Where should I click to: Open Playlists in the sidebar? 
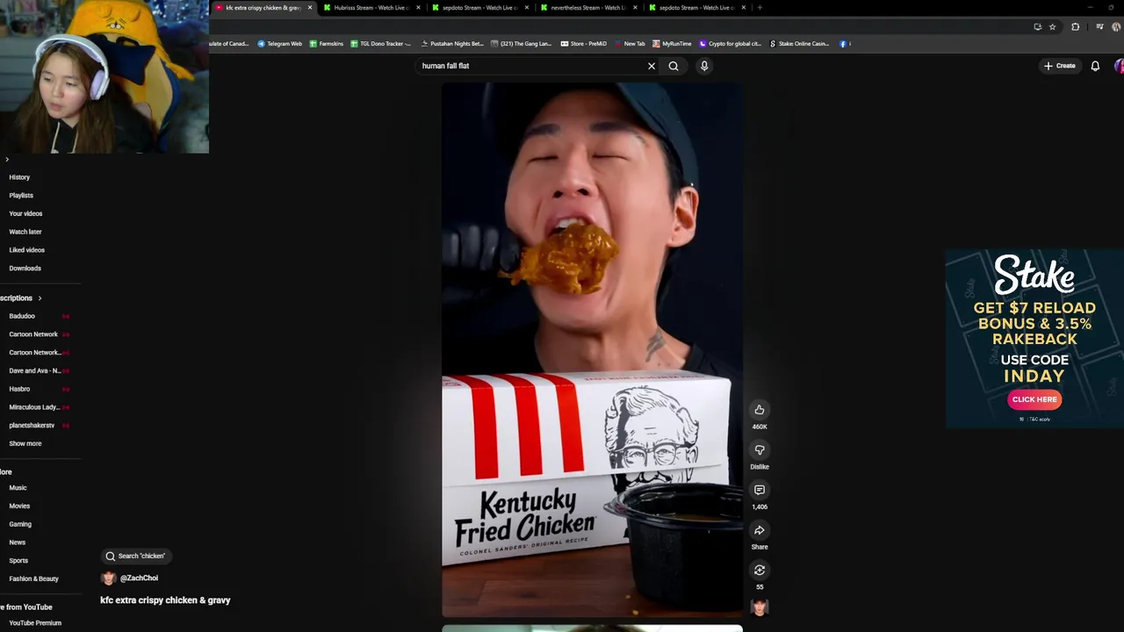21,195
